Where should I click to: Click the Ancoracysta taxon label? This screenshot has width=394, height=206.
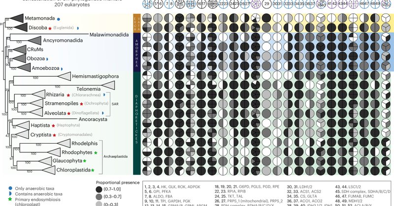point(93,119)
